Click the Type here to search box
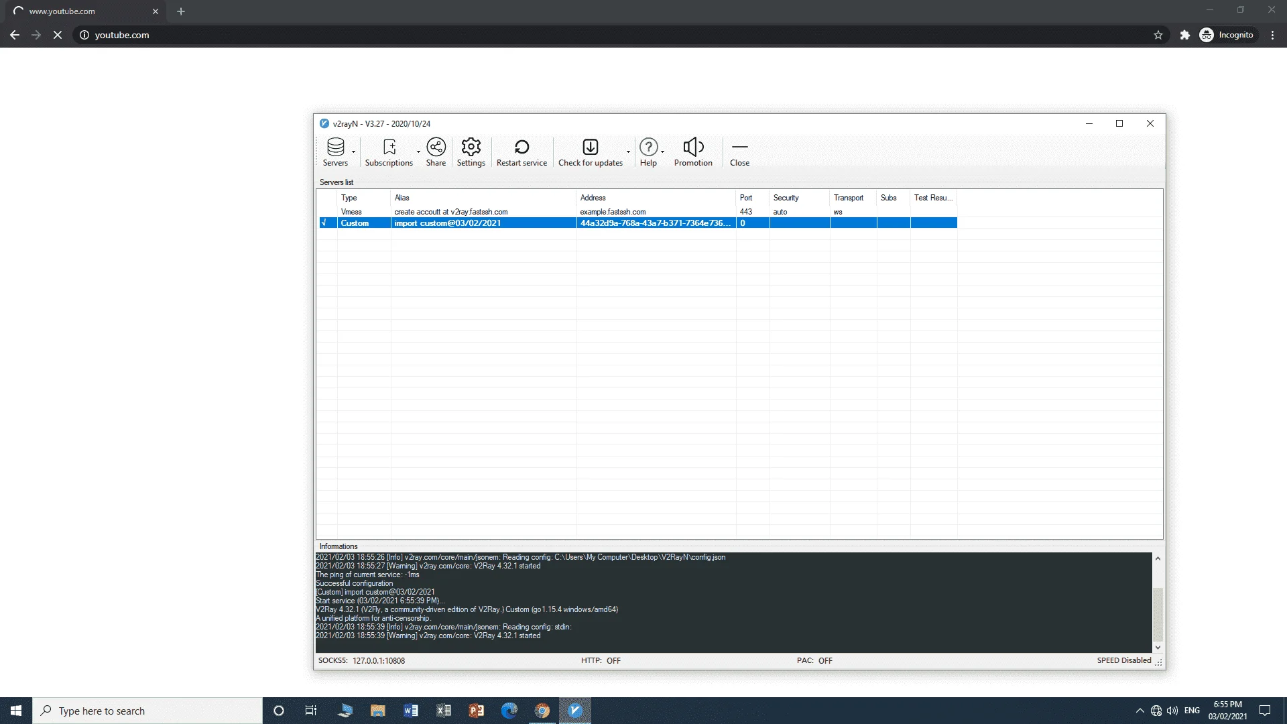Screen dimensions: 1287x724 click(x=147, y=711)
